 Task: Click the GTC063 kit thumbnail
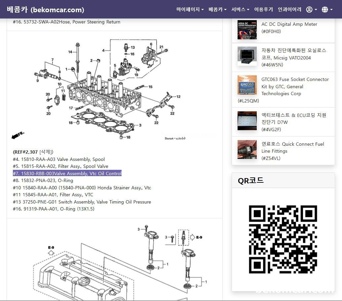pos(247,85)
